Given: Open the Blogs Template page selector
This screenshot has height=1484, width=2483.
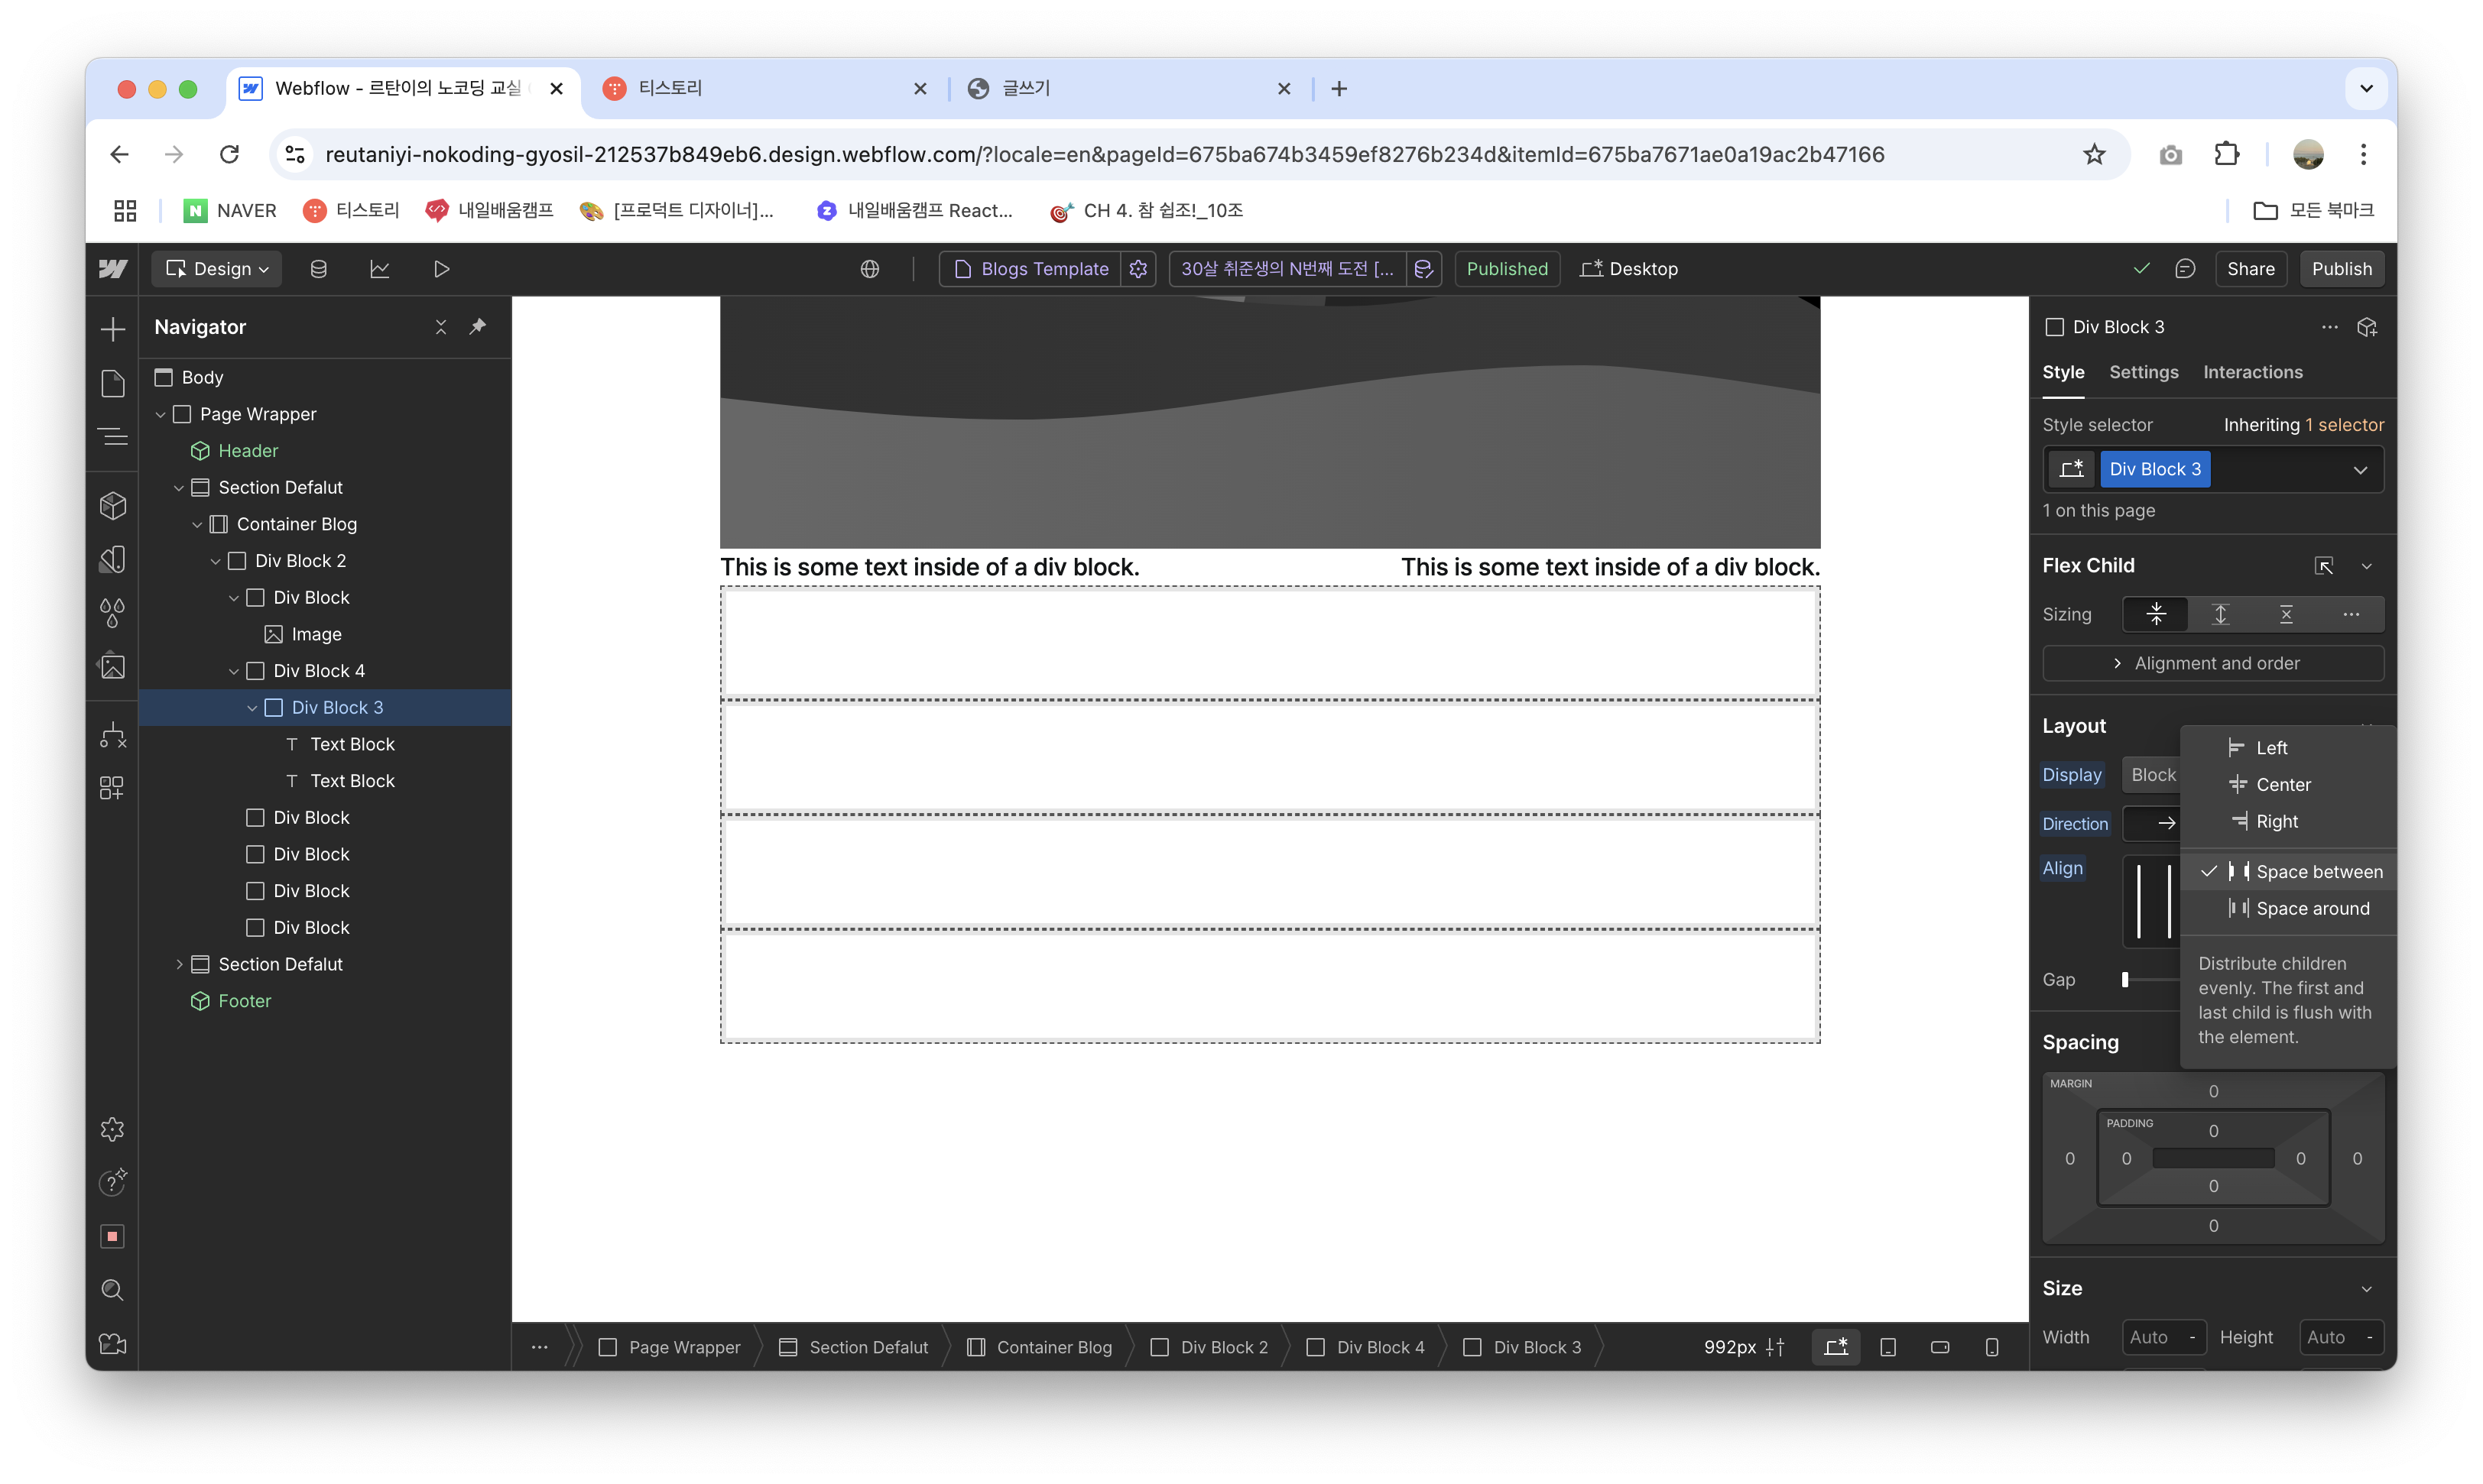Looking at the screenshot, I should click(1031, 269).
